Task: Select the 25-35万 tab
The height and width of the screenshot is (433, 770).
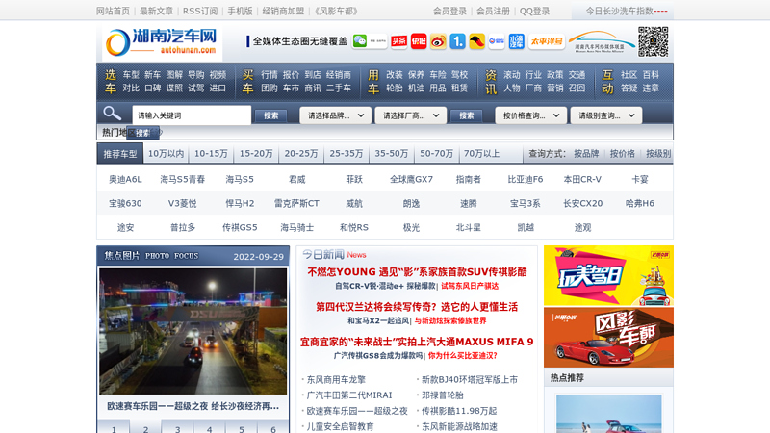Action: (346, 154)
